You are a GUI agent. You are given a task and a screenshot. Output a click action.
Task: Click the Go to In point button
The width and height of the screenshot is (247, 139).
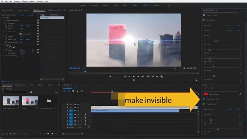tap(125, 76)
